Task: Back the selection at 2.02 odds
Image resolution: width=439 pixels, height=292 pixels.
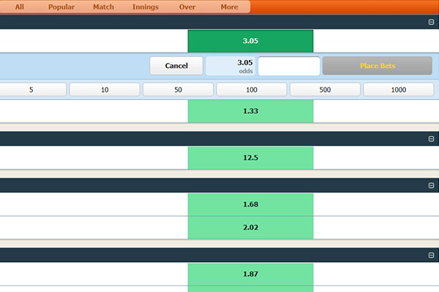Action: [x=250, y=227]
